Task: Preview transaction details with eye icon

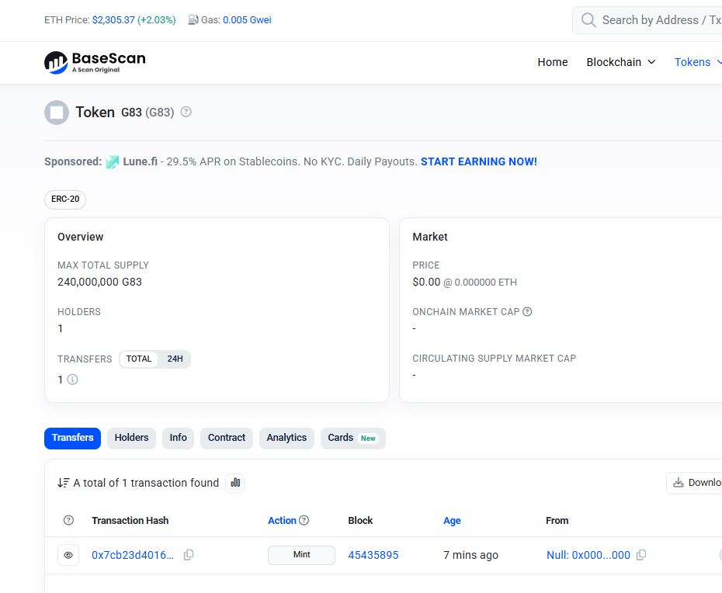Action: [x=68, y=555]
